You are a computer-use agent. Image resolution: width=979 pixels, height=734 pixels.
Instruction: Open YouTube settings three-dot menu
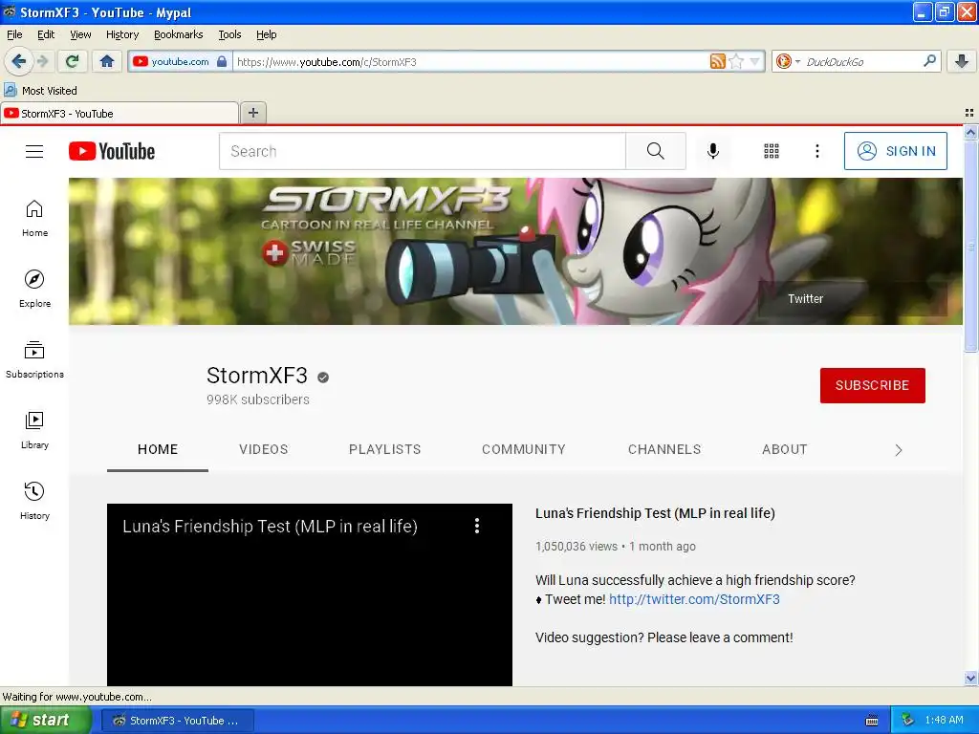[x=817, y=151]
